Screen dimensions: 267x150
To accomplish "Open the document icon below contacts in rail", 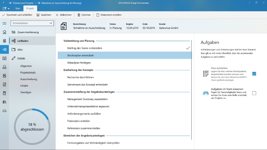I will click(4, 76).
